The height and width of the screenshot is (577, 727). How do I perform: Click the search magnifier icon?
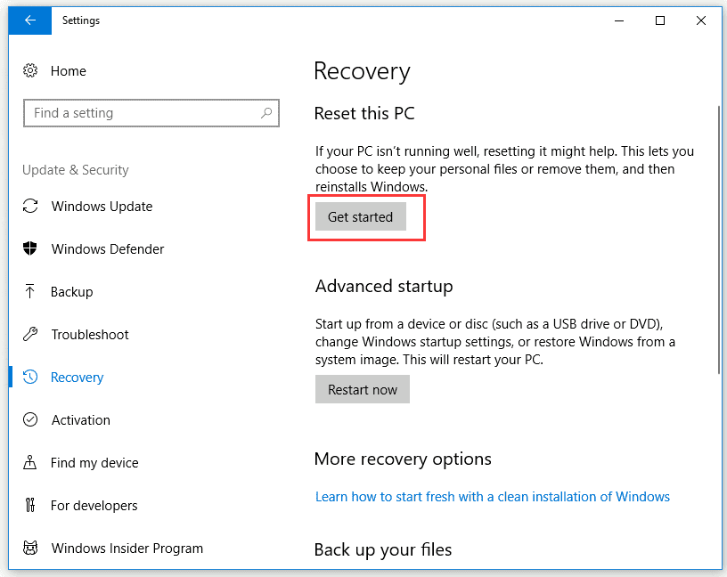(265, 113)
